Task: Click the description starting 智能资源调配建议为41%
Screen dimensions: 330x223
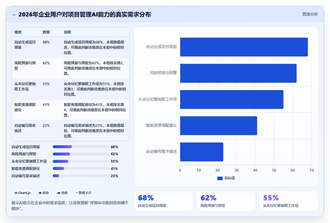Action: [95, 110]
